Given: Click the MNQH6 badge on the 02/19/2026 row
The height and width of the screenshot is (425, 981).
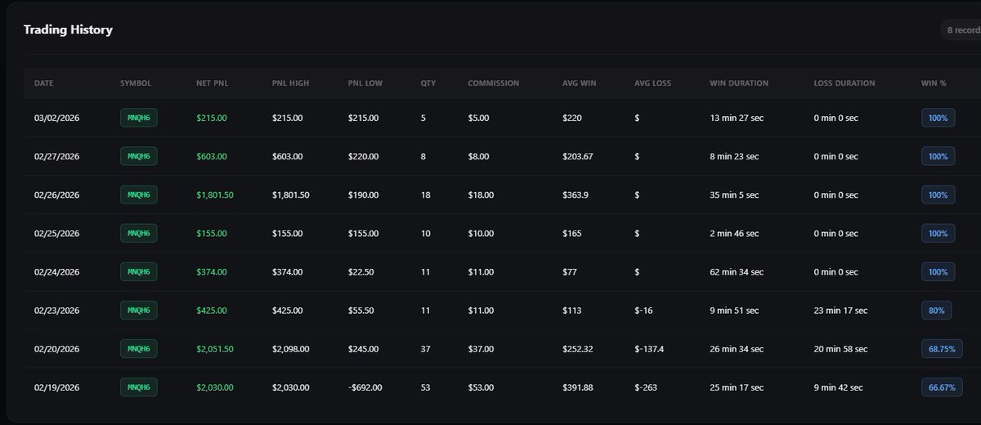Looking at the screenshot, I should [138, 387].
